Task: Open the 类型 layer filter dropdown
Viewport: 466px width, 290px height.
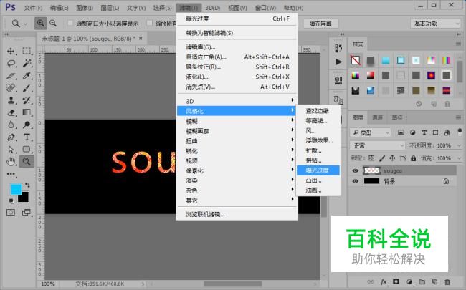Action: pyautogui.click(x=371, y=132)
